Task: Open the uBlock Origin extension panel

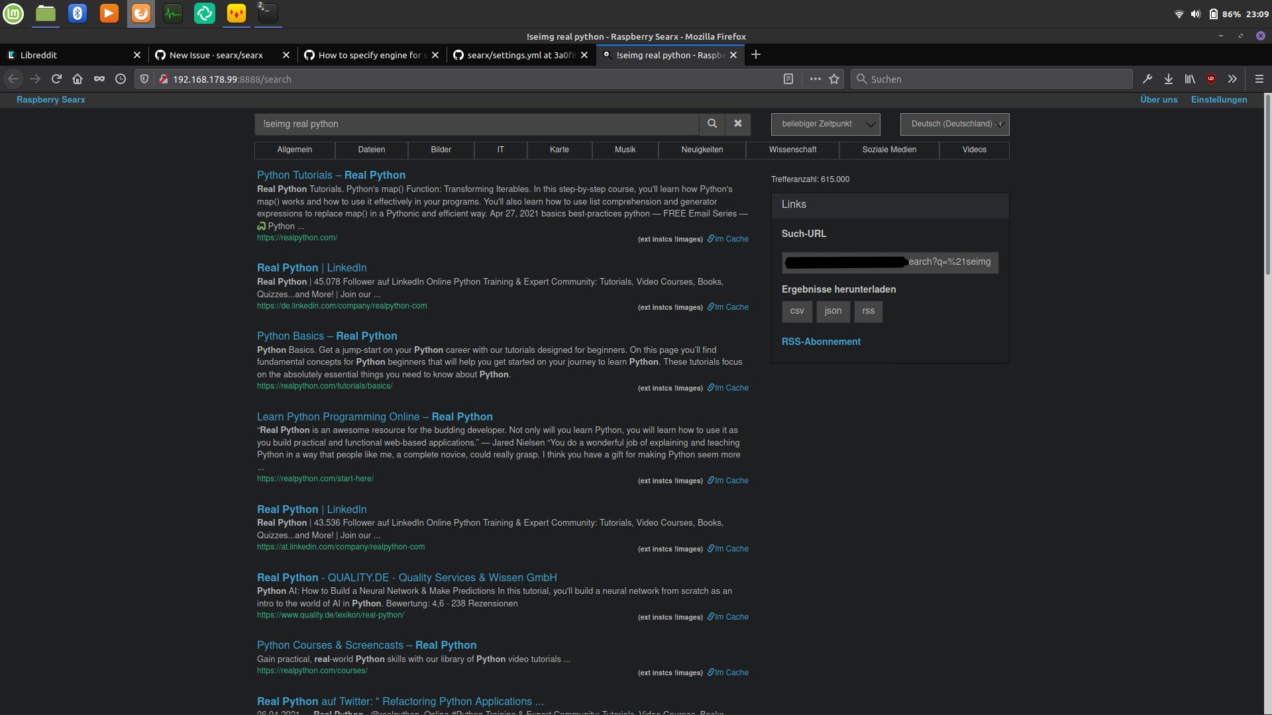Action: tap(1211, 79)
